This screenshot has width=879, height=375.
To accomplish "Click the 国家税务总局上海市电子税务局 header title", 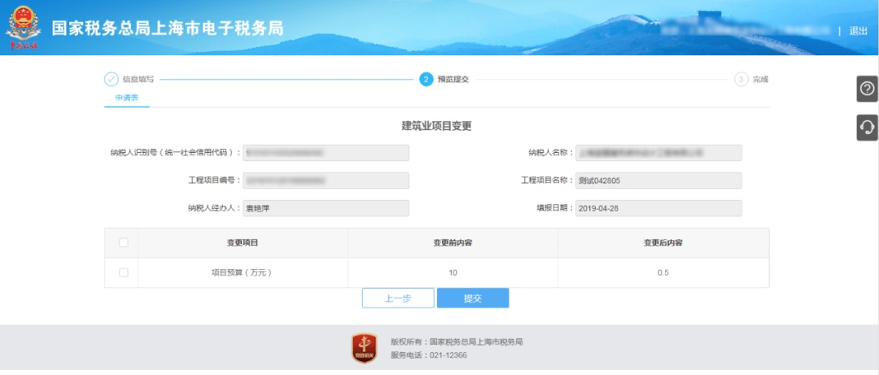I will tap(168, 28).
